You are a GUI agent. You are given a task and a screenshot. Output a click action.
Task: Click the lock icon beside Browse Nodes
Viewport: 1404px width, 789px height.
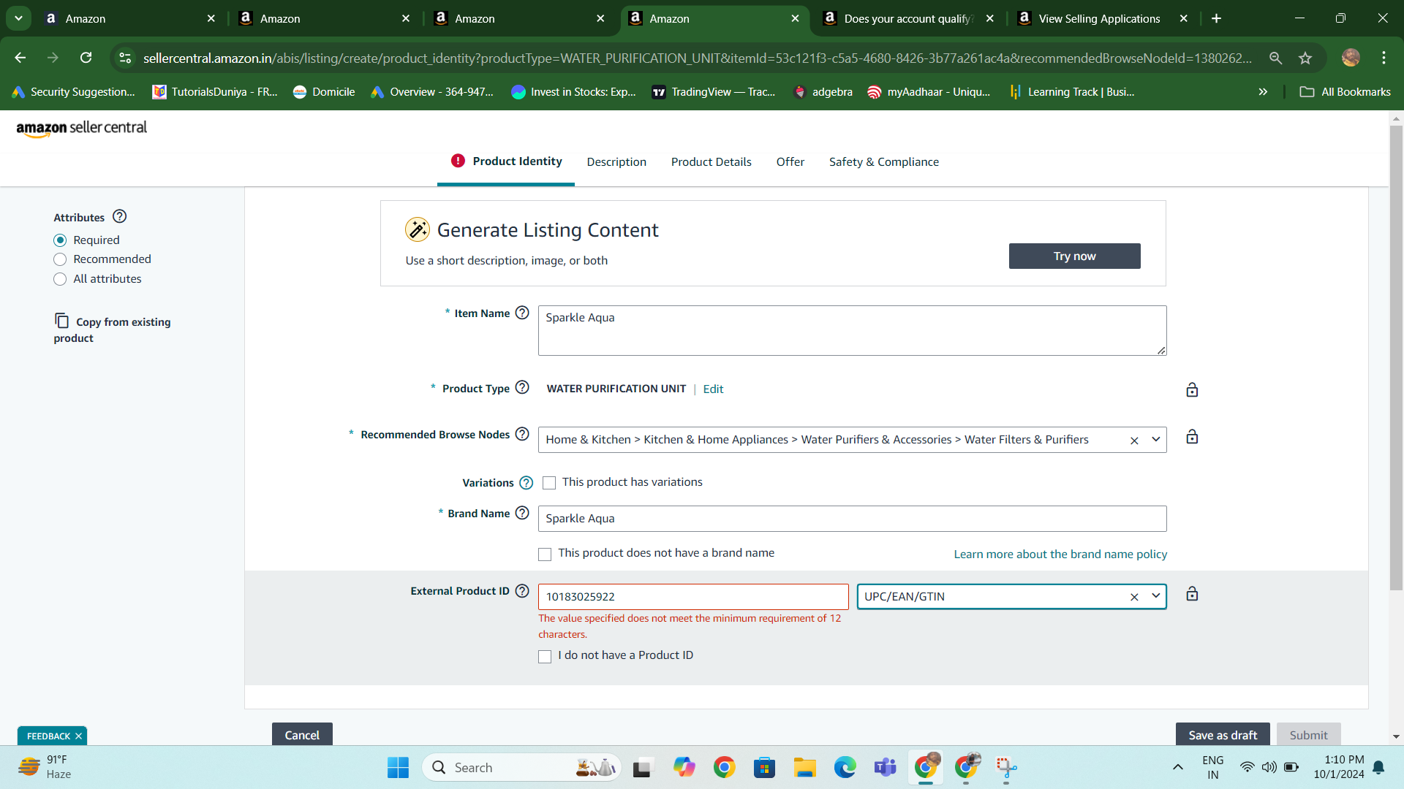[1192, 437]
